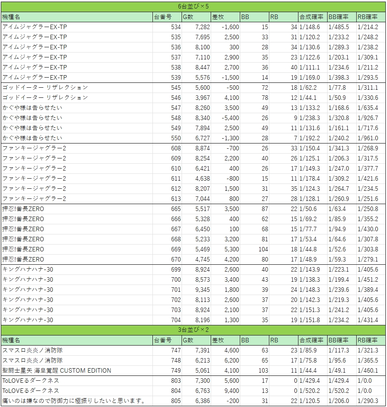
Task: Select combined probability 1/111.1
Action: pyautogui.click(x=313, y=67)
